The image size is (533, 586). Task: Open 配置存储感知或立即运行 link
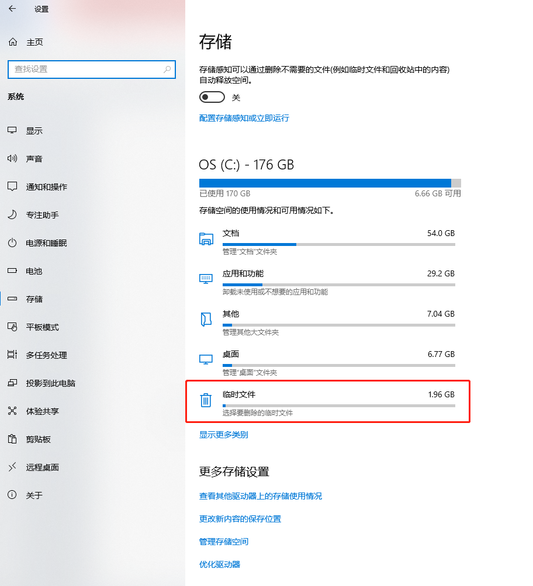point(244,118)
